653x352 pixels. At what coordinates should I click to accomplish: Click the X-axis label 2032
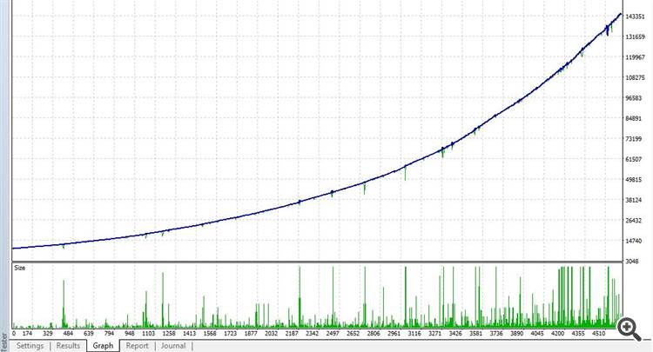271,333
